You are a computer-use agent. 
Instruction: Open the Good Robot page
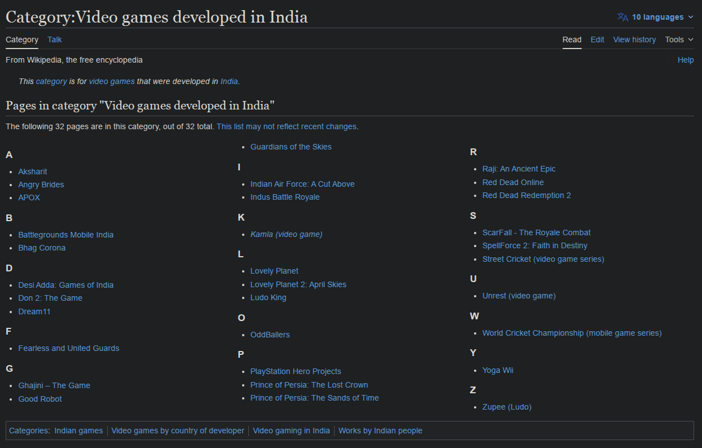[x=40, y=399]
